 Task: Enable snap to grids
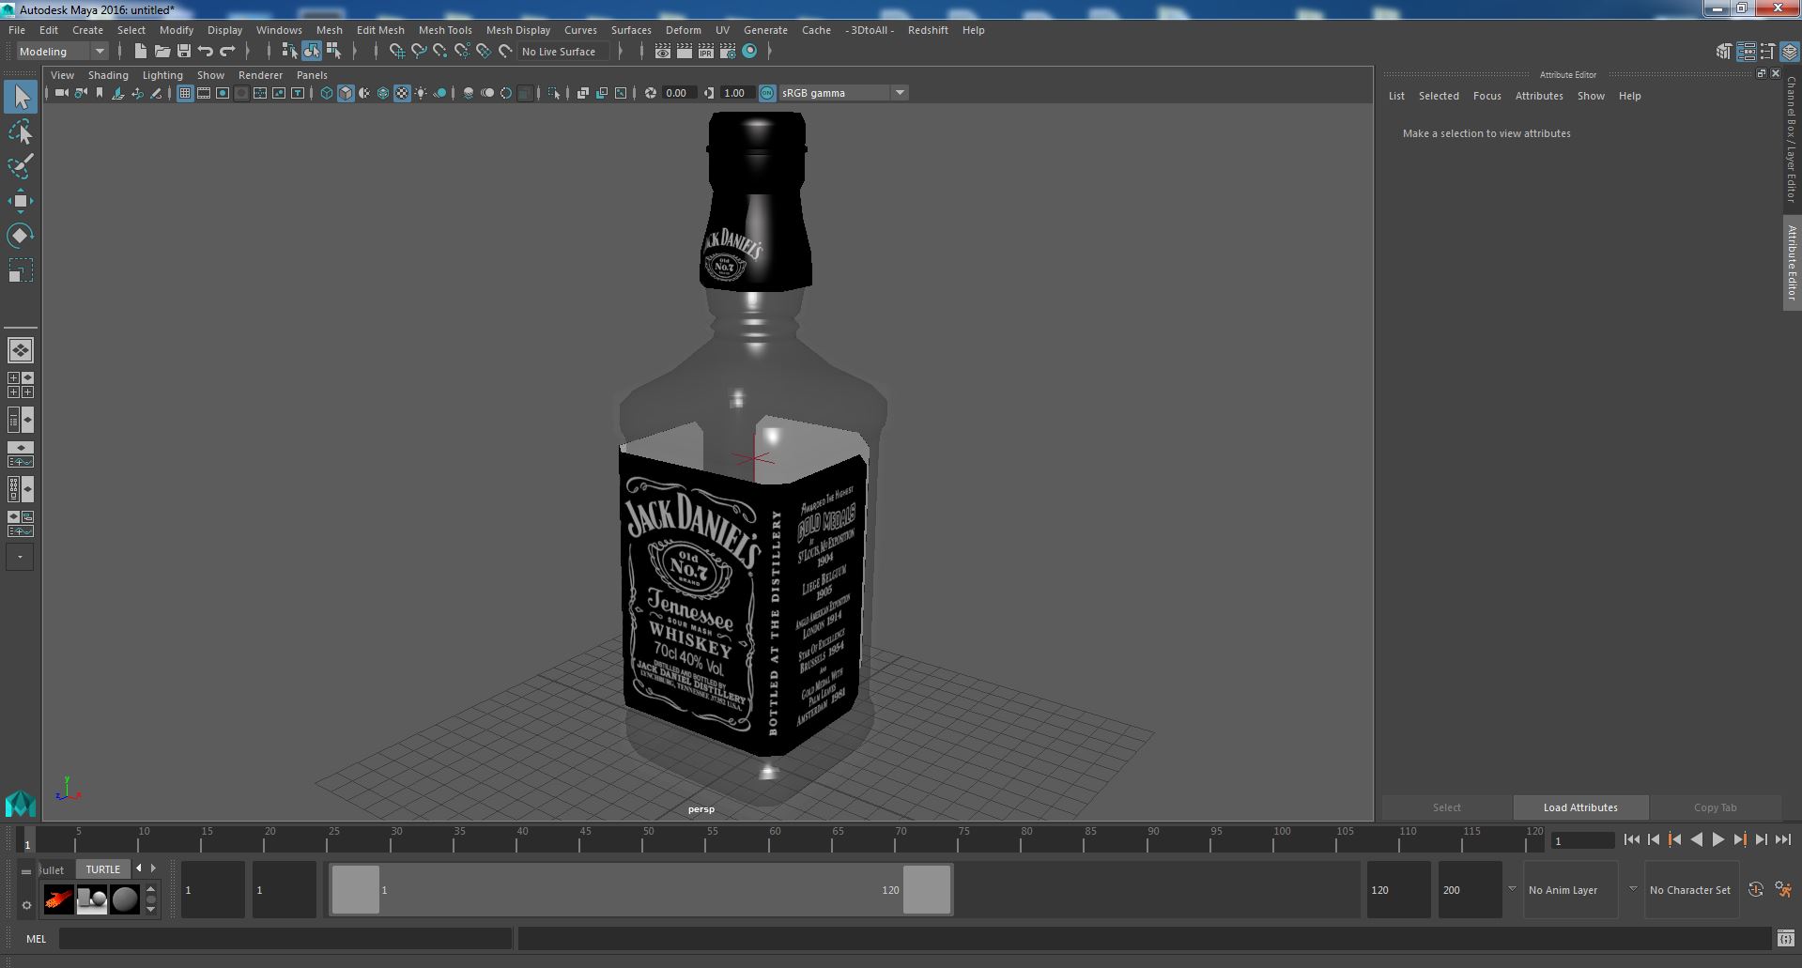pos(397,51)
